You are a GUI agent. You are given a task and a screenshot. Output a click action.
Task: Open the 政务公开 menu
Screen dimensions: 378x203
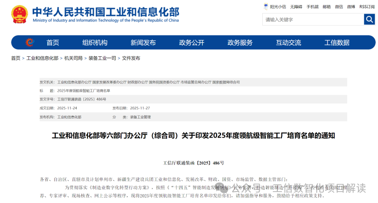click(x=192, y=43)
